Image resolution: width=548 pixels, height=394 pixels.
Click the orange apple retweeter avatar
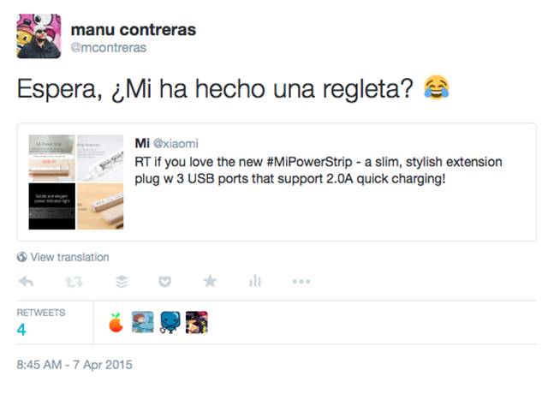pos(116,322)
